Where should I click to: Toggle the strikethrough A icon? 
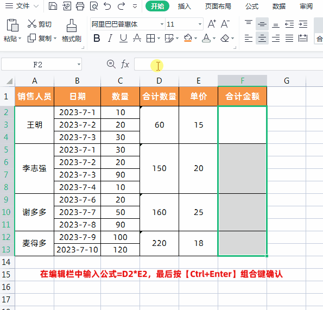point(137,39)
